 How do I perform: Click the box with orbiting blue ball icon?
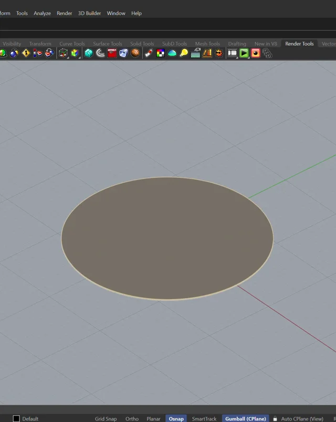[49, 54]
